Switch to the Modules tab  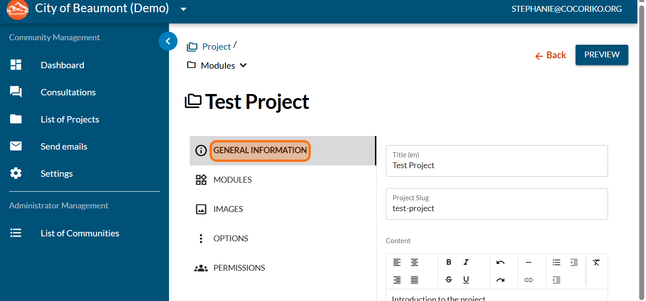pyautogui.click(x=232, y=180)
